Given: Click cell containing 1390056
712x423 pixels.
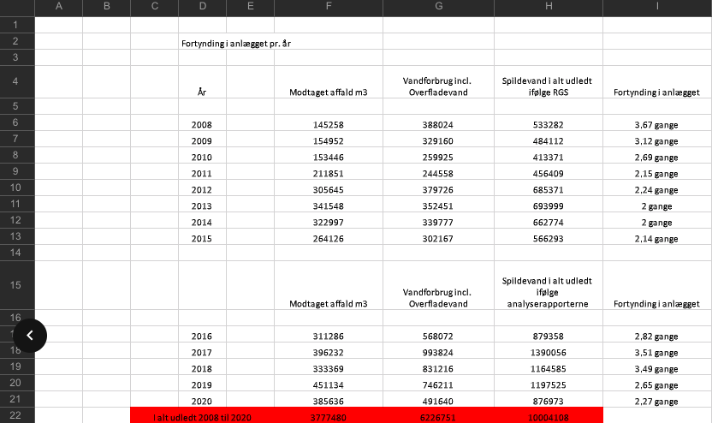Looking at the screenshot, I should coord(549,353).
